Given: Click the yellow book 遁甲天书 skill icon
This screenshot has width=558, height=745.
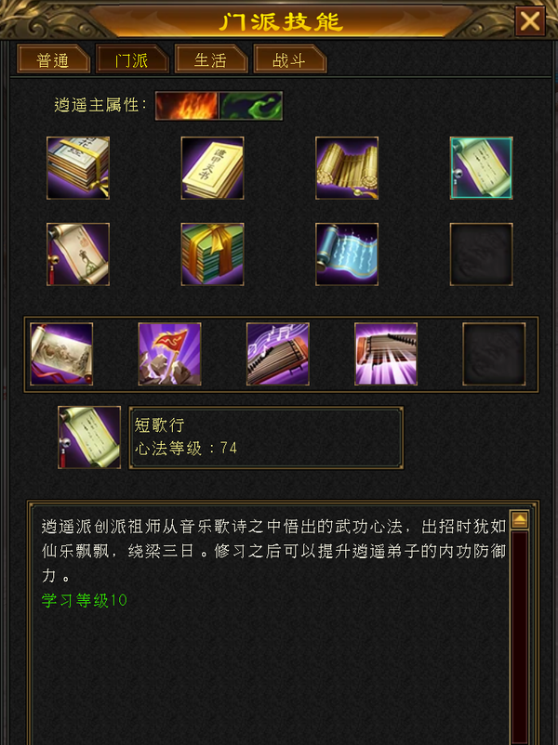Looking at the screenshot, I should [x=213, y=168].
